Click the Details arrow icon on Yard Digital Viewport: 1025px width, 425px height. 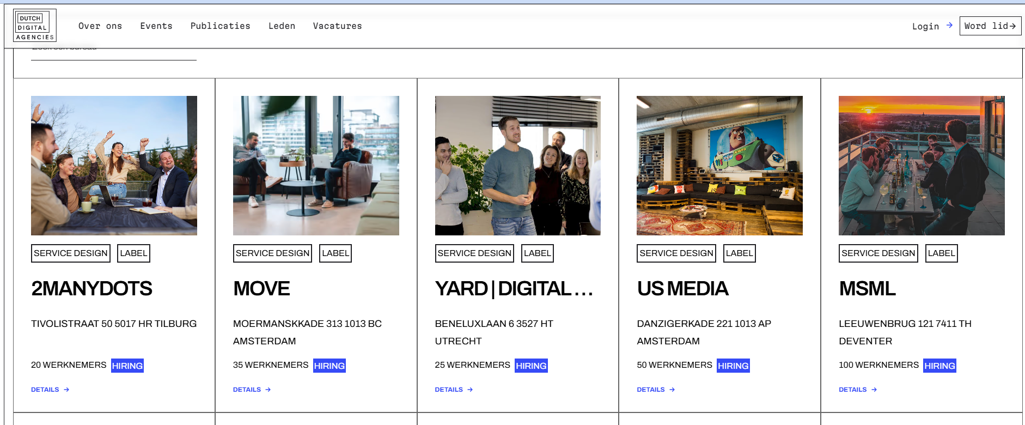point(470,390)
